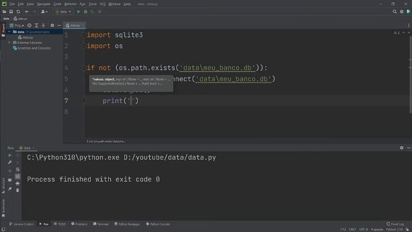Open the Problems tool window
Viewport: 412px width, 232px height.
click(x=79, y=224)
